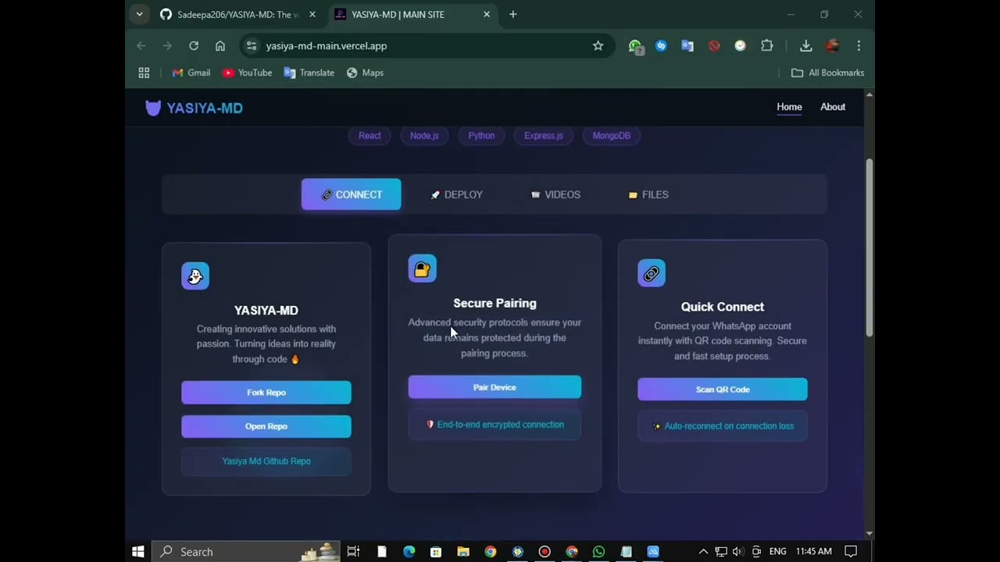Open the Google Translate extension icon
Screen dimensions: 1000x562
[687, 46]
